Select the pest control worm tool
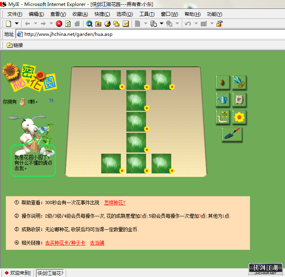Screen dimensions: 285x277 (x=223, y=117)
